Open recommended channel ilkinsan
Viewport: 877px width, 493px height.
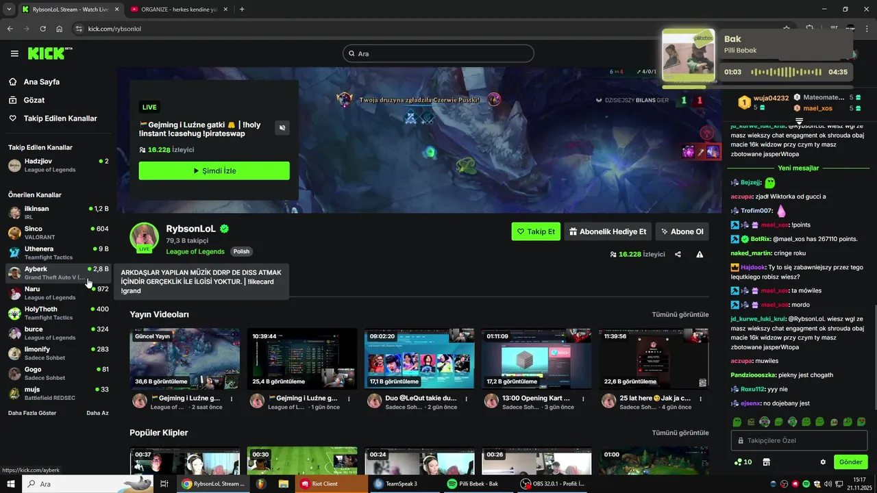point(58,212)
